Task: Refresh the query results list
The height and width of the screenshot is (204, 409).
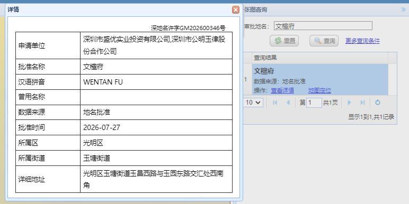Action: click(377, 103)
